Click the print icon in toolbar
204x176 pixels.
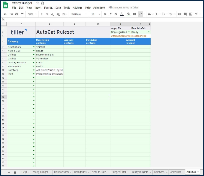coord(17,14)
